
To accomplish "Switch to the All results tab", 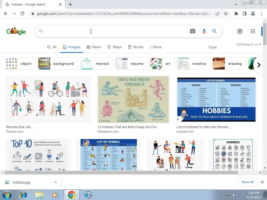I will tap(52, 47).
